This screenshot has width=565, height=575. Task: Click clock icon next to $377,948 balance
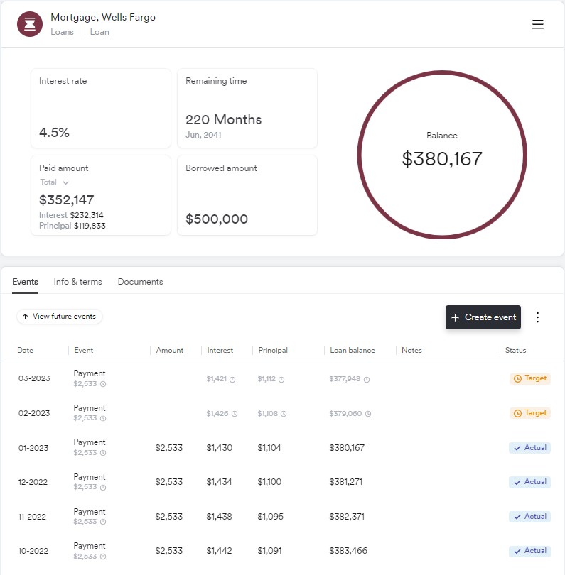point(367,380)
